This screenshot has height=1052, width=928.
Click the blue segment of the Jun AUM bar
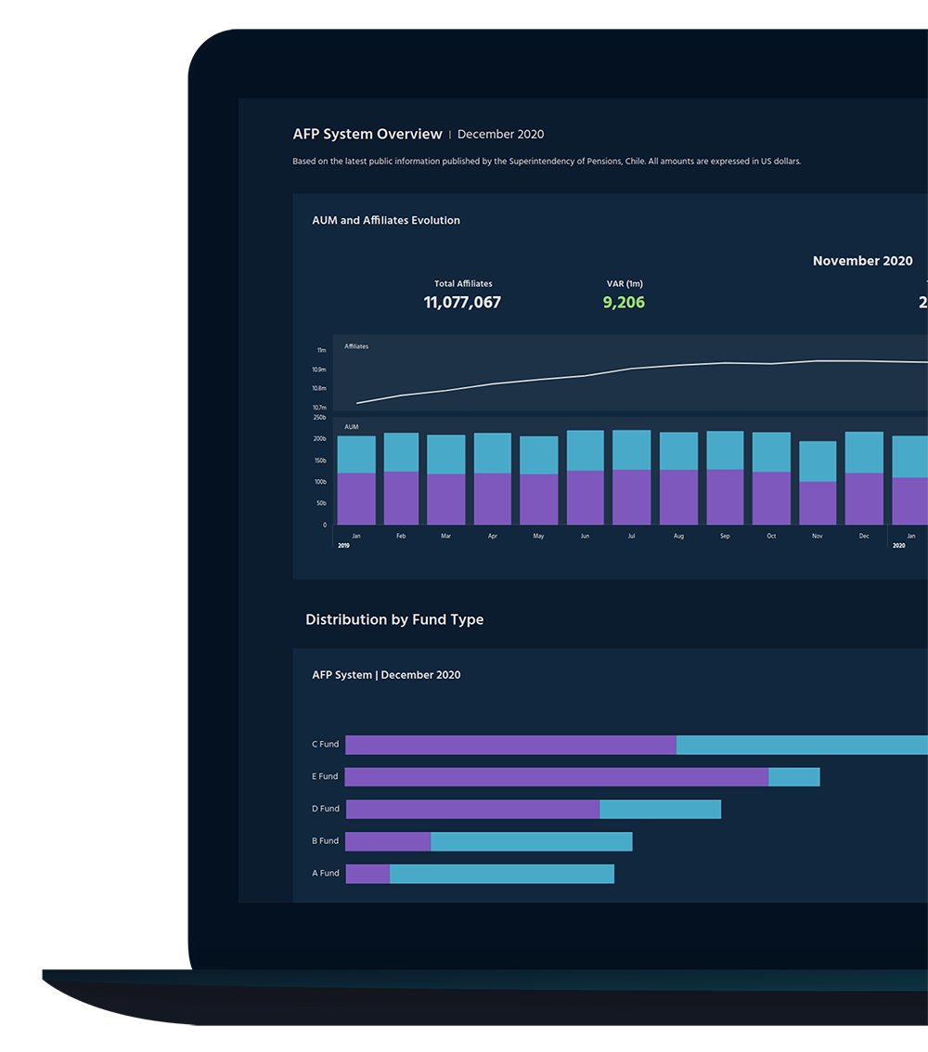586,450
